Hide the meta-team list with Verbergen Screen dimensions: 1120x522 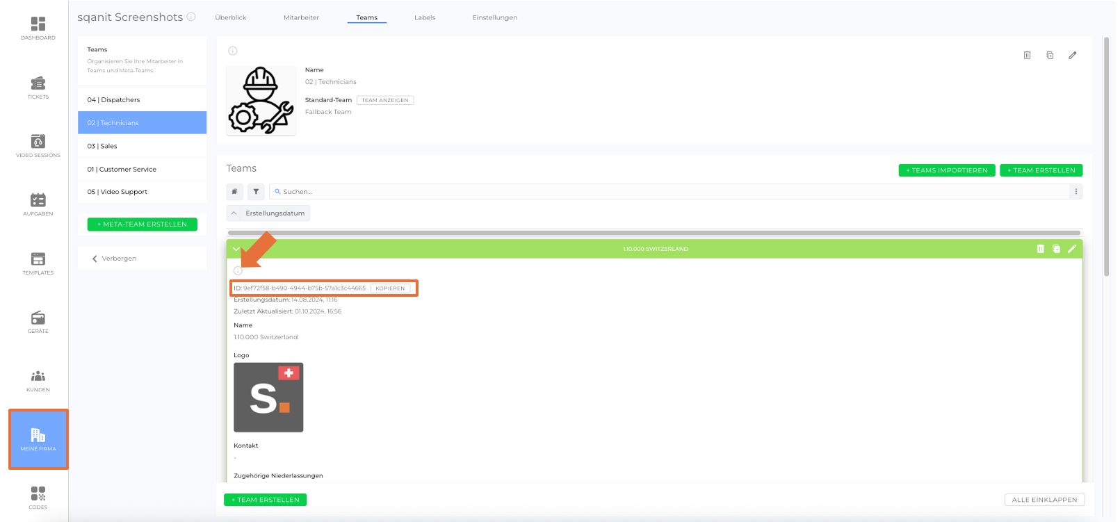click(115, 259)
